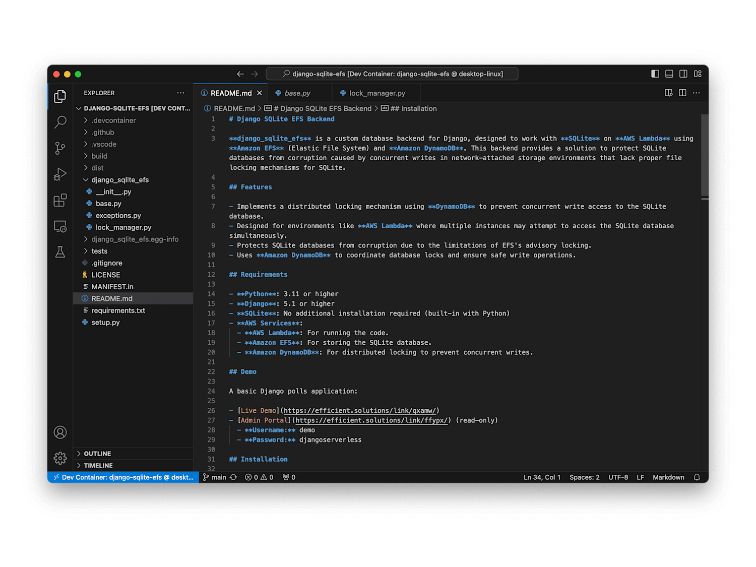Click the Synchronize Changes icon
756x567 pixels.
click(x=233, y=477)
